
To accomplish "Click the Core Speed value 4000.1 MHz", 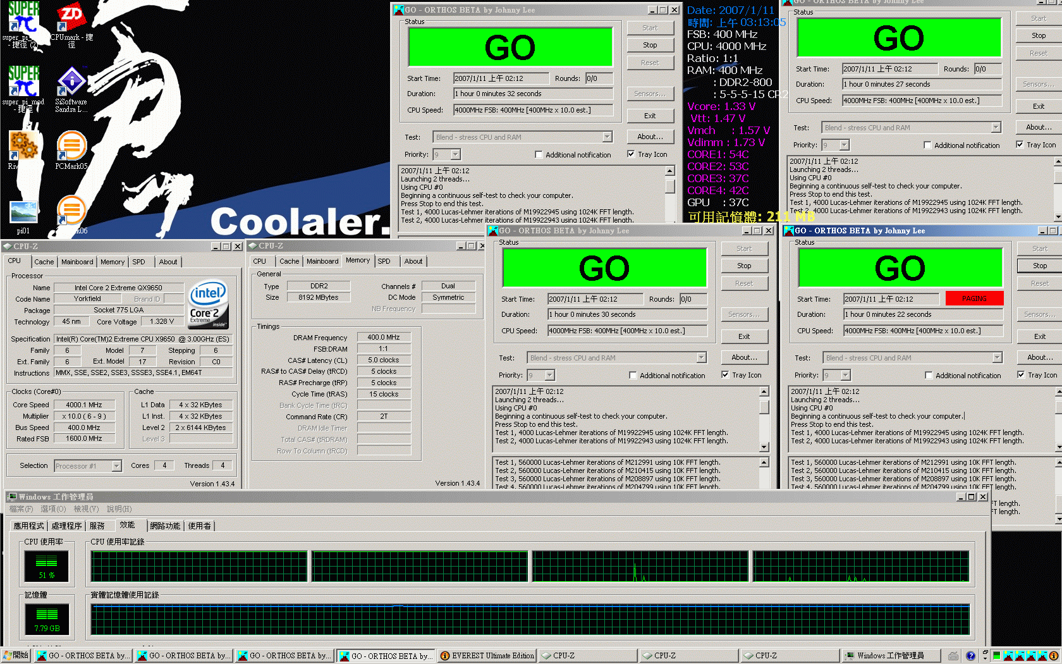I will [x=84, y=405].
